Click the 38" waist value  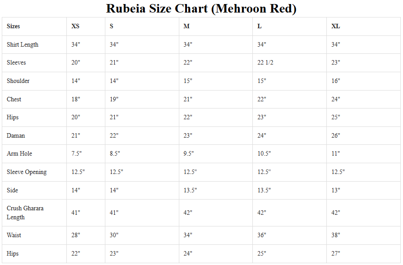tap(336, 235)
